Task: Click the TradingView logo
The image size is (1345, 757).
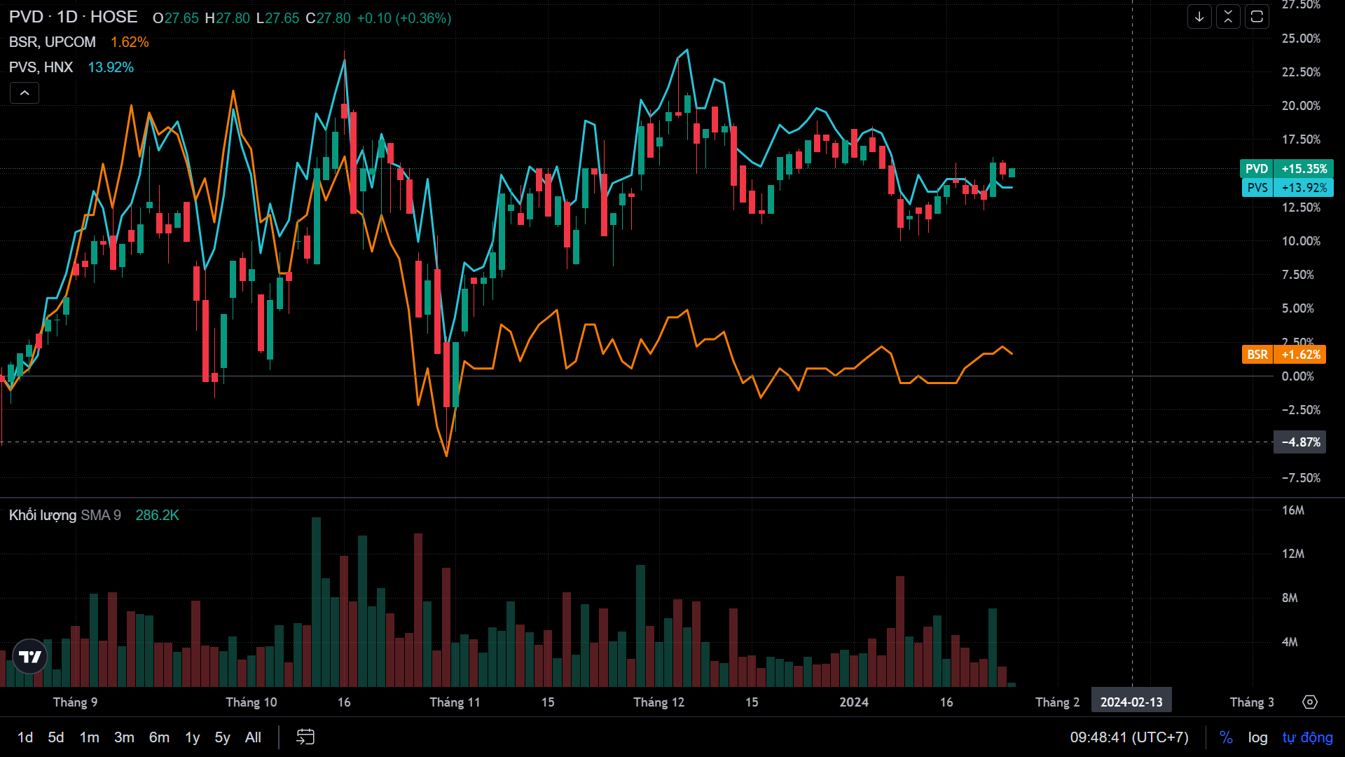Action: (30, 657)
